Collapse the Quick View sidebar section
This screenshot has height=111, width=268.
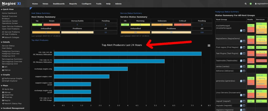pos(7,9)
